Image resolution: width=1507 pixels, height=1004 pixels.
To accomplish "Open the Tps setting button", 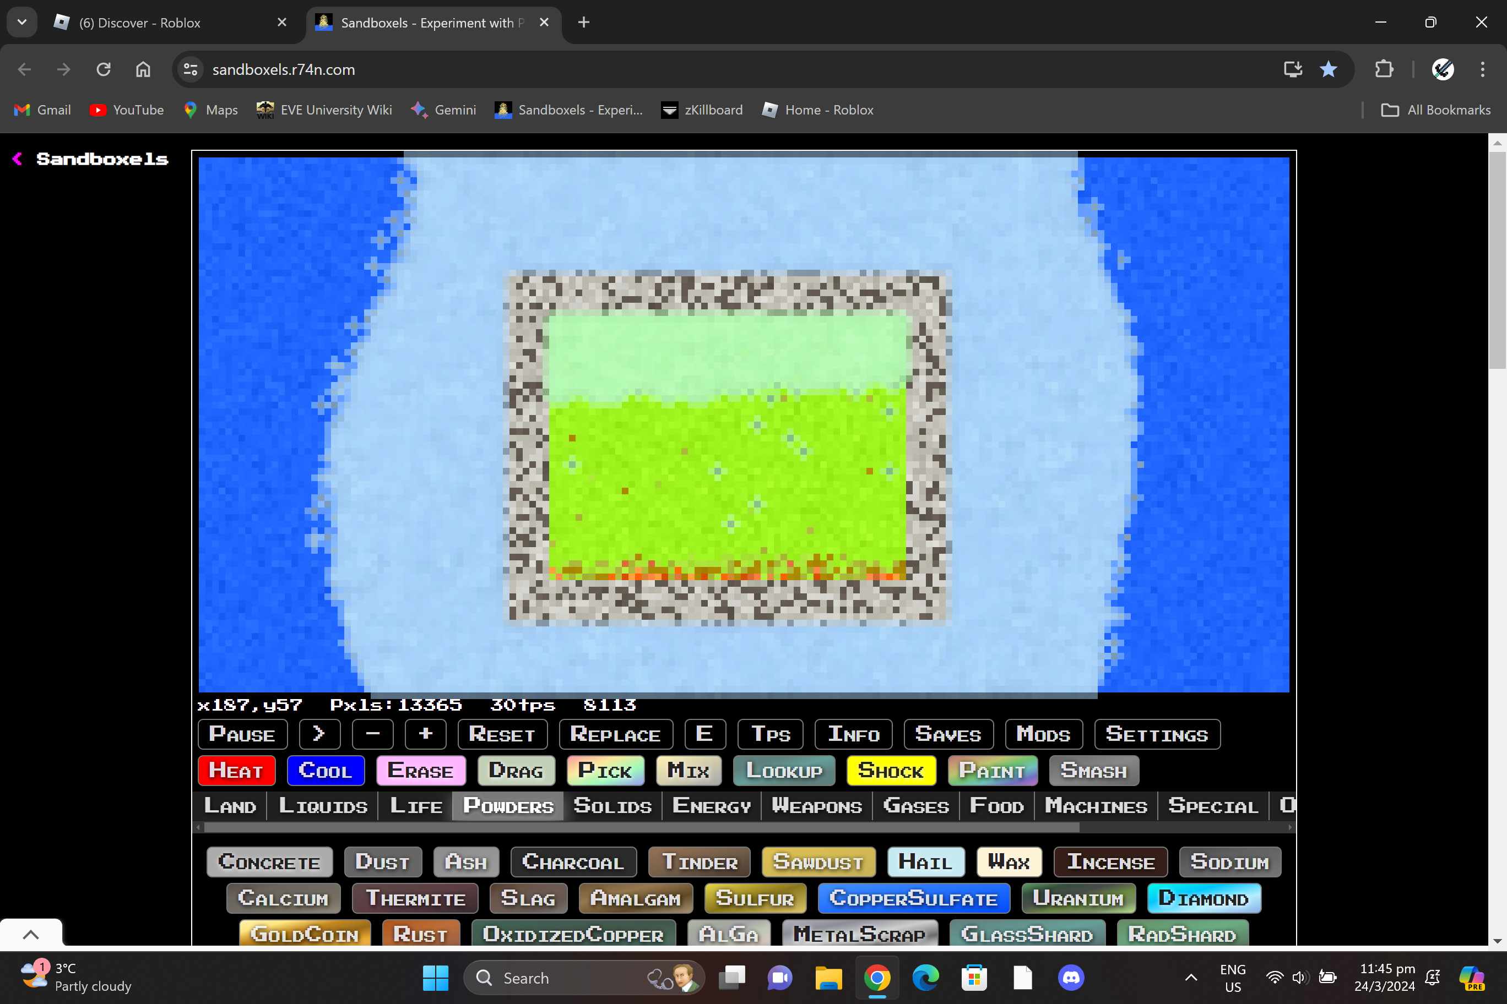I will click(770, 734).
